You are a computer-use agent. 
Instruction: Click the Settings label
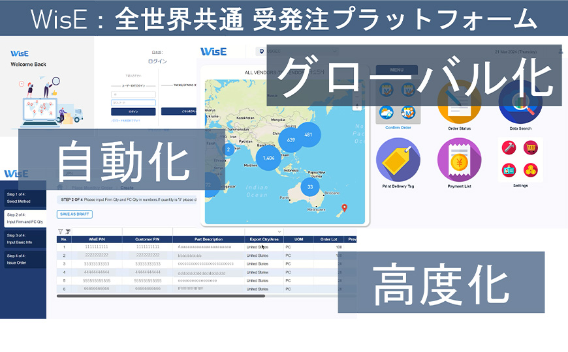pyautogui.click(x=520, y=186)
